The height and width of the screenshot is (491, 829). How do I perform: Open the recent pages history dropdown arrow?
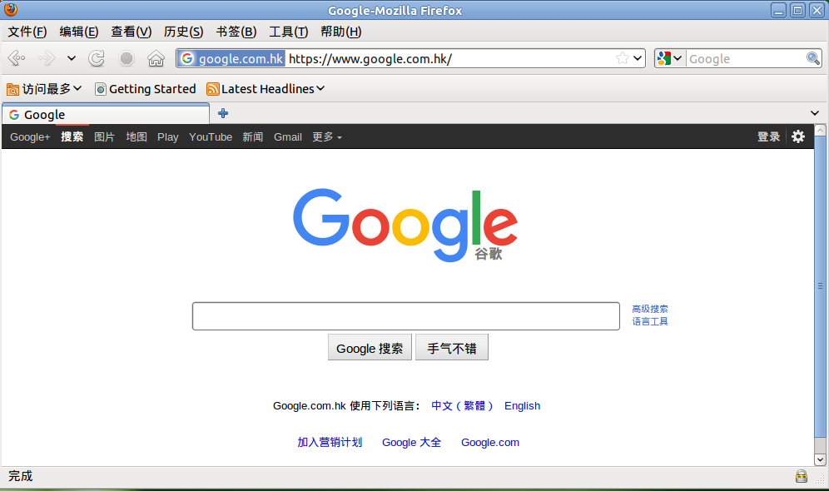tap(72, 58)
